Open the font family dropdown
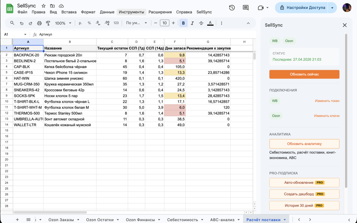Viewport: 357px width, 223px height. click(136, 23)
